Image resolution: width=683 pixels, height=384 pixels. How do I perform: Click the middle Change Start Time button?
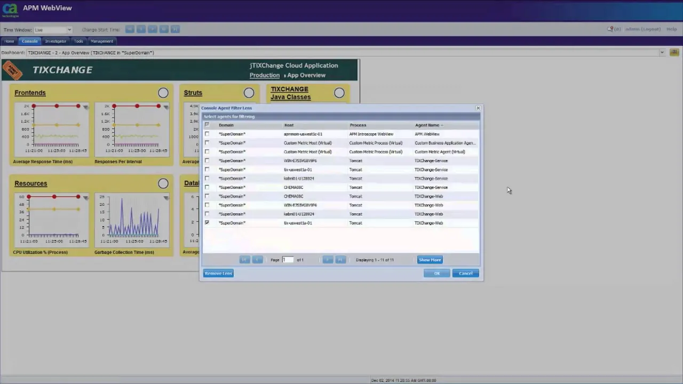point(153,29)
